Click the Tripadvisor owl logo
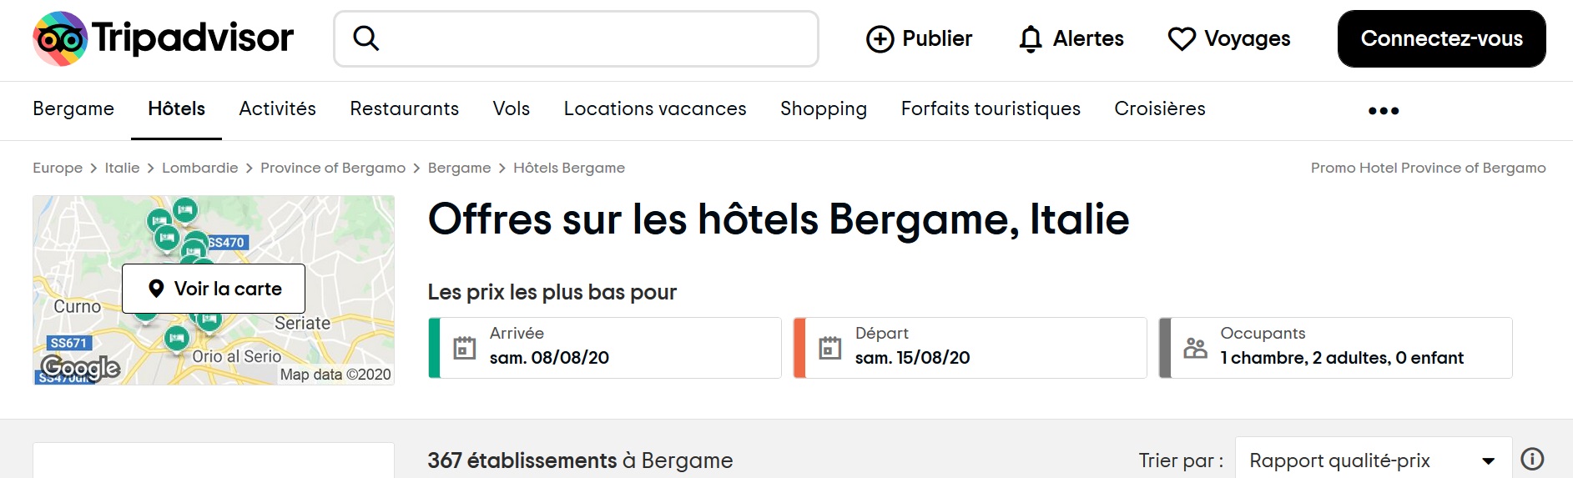The width and height of the screenshot is (1573, 478). point(60,38)
